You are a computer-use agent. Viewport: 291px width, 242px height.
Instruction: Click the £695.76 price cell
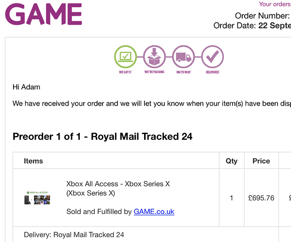[x=261, y=198]
